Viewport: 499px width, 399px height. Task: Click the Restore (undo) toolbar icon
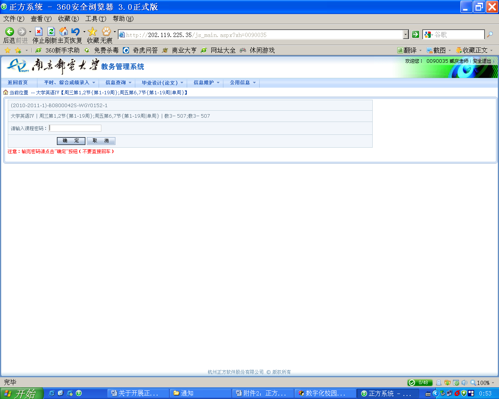[x=76, y=32]
